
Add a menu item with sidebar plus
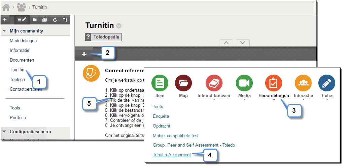tap(5, 20)
